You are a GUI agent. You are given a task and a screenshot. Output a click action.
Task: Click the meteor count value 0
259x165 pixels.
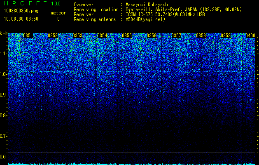click(x=58, y=19)
